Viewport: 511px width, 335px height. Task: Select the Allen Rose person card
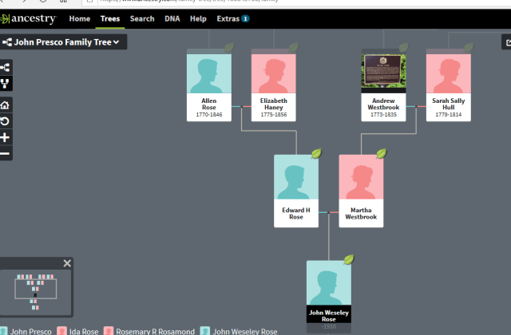point(208,84)
